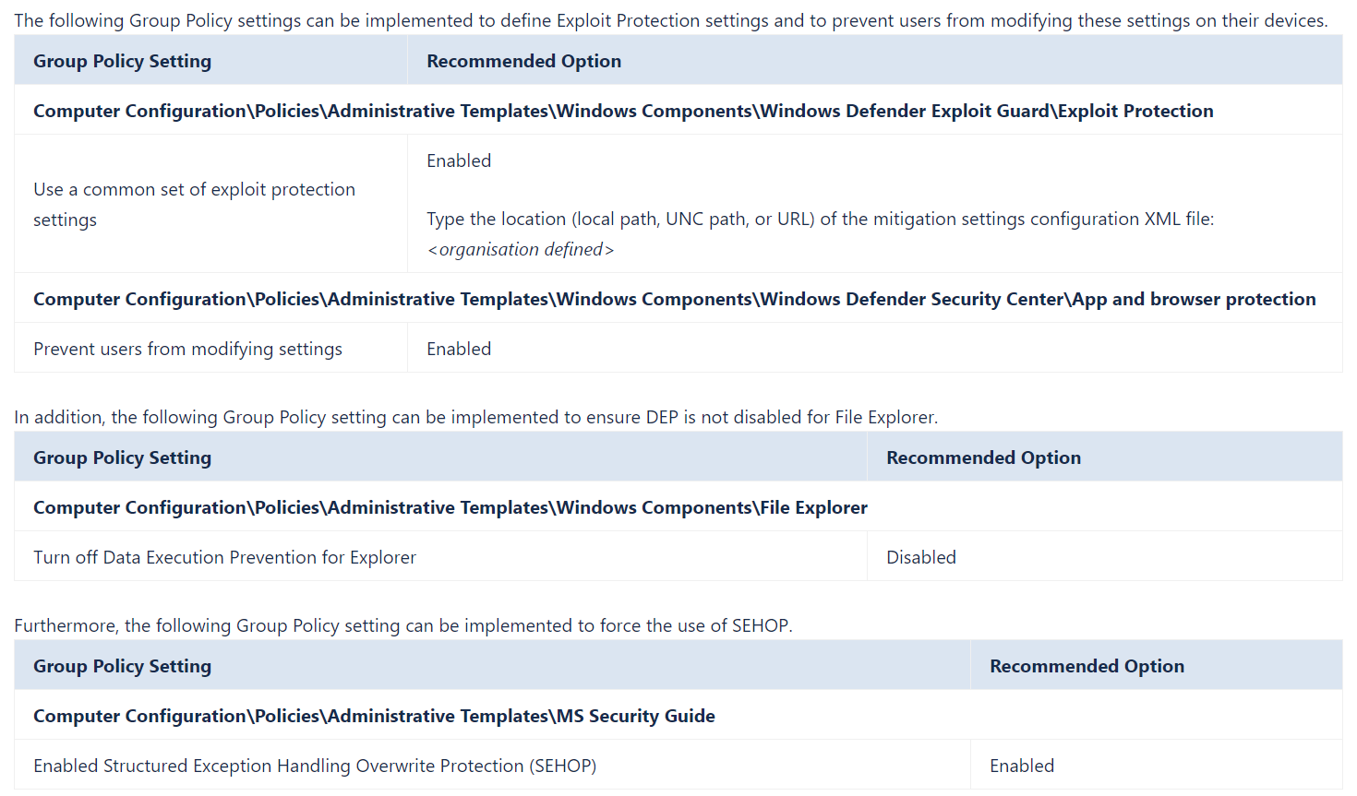The width and height of the screenshot is (1357, 796).
Task: Click 'Use a common set of exploit protection settings'
Action: (194, 204)
